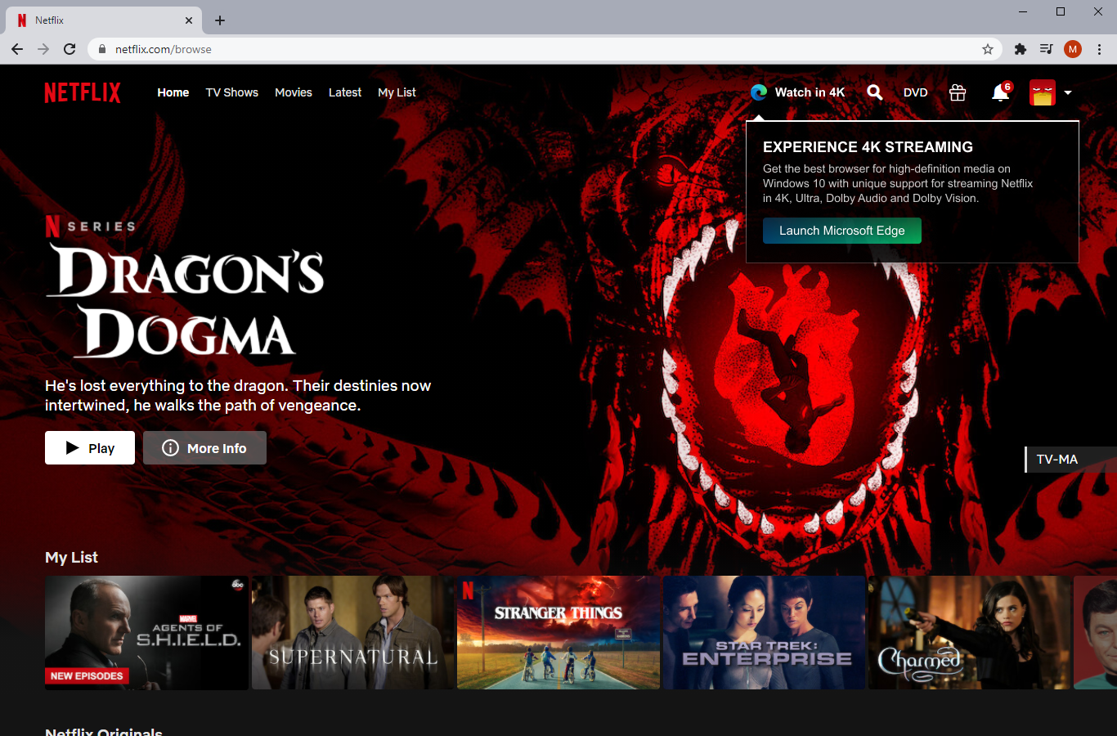Image resolution: width=1117 pixels, height=736 pixels.
Task: Open the gift icon
Action: 958,92
